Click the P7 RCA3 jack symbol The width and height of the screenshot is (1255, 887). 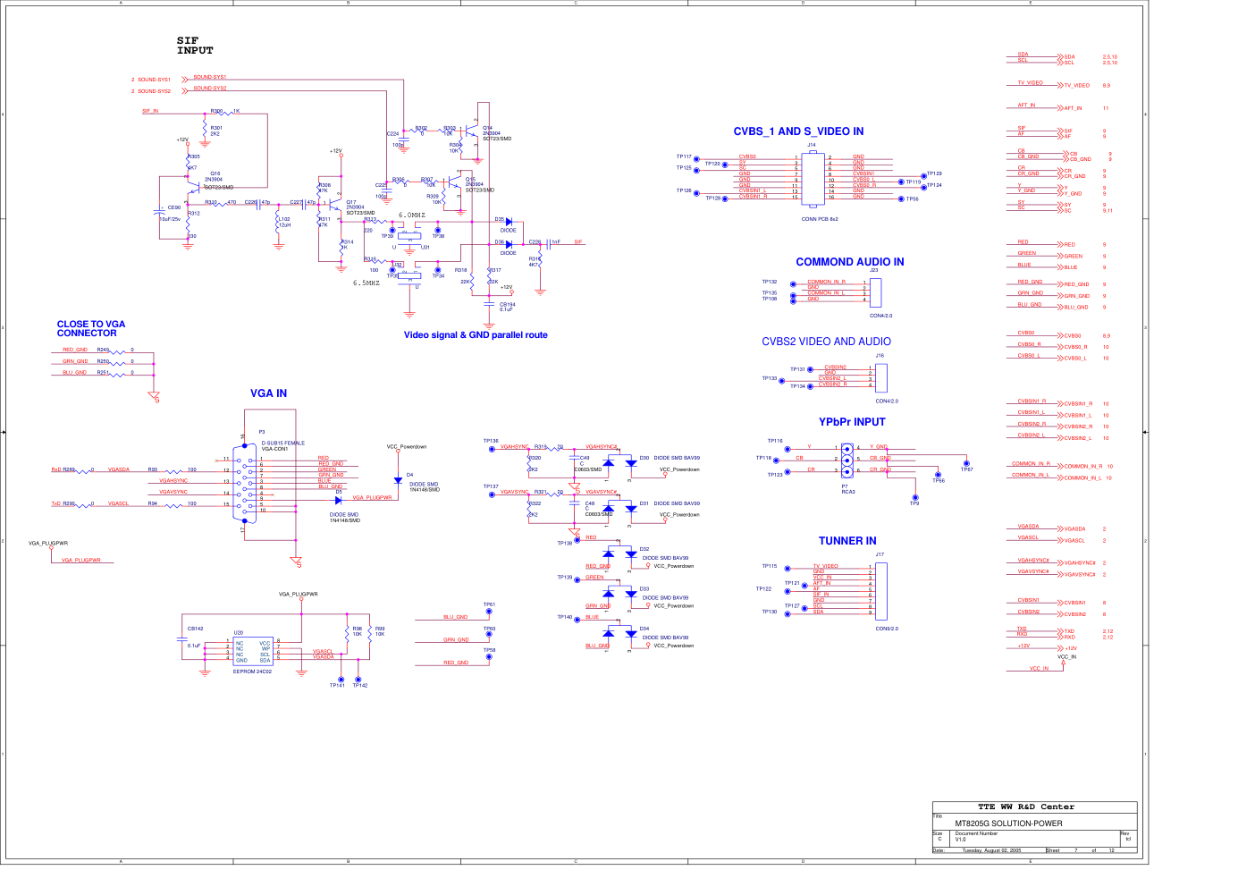point(846,459)
